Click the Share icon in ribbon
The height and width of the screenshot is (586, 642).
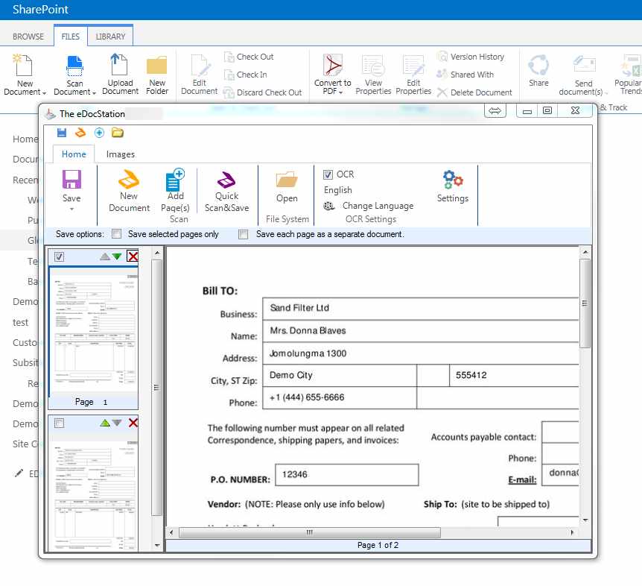(538, 65)
